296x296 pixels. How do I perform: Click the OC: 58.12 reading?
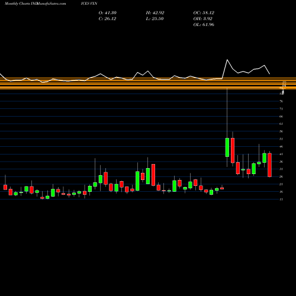(x=204, y=13)
